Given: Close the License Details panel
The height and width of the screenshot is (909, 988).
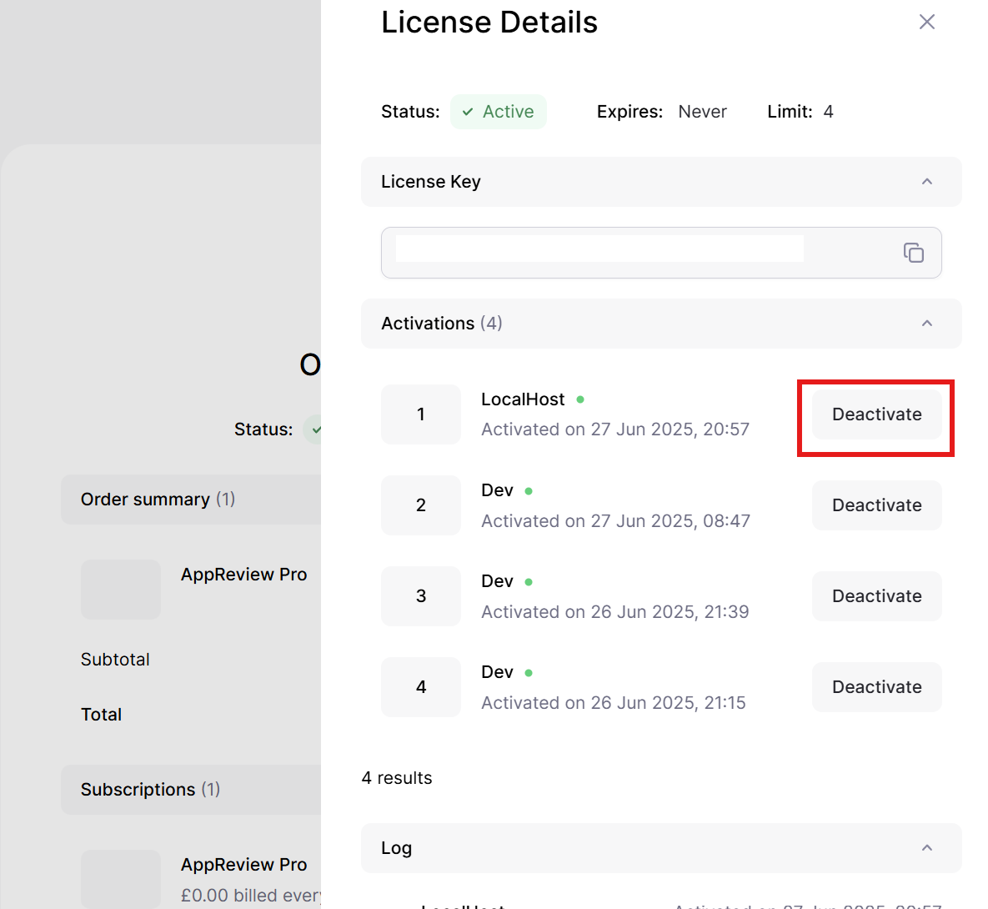Looking at the screenshot, I should coord(926,22).
